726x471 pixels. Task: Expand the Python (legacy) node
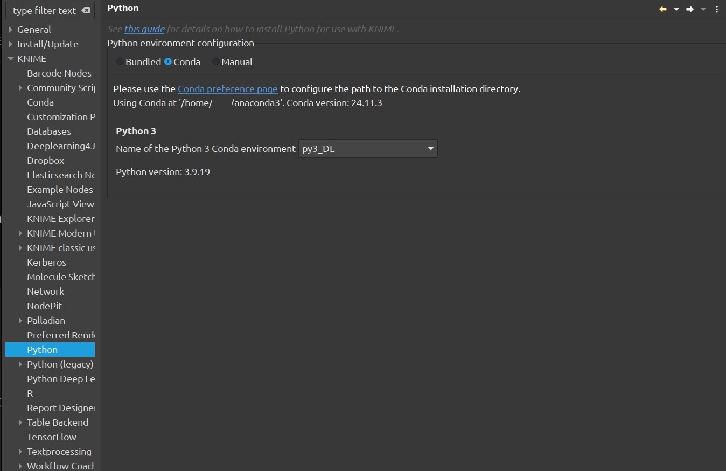(20, 364)
